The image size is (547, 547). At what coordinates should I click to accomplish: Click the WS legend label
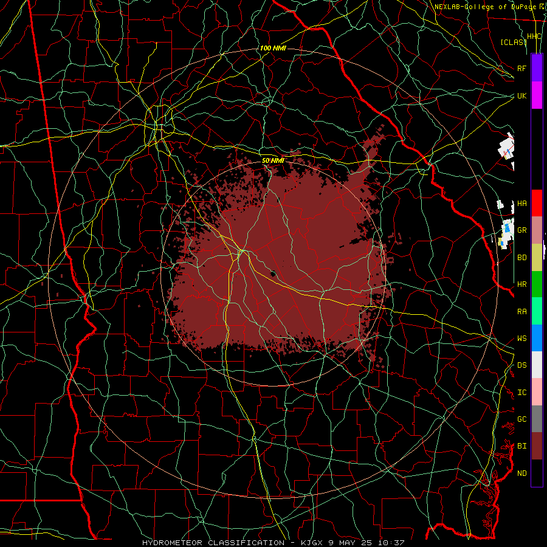tap(521, 339)
